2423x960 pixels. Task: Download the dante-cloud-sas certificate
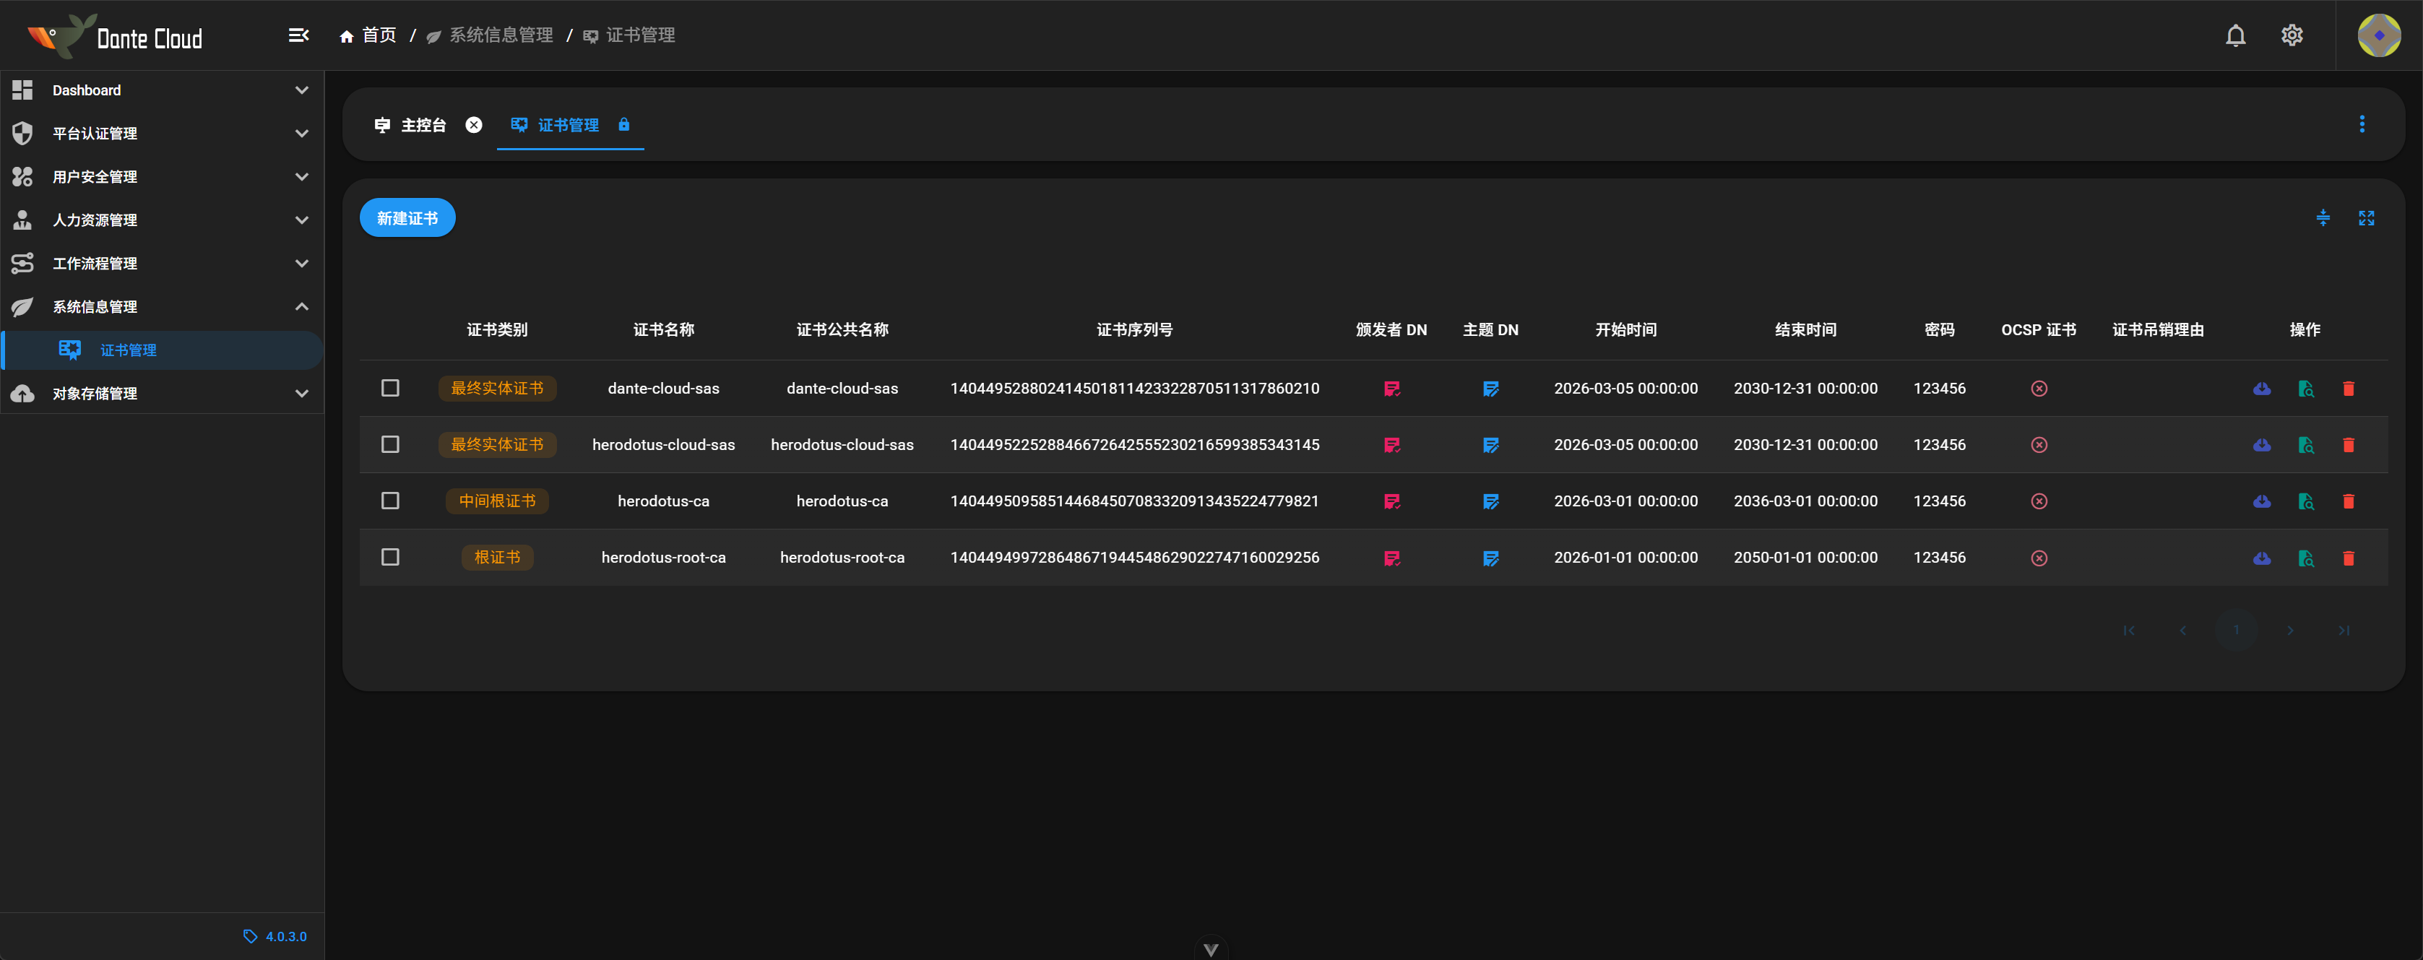click(x=2261, y=389)
